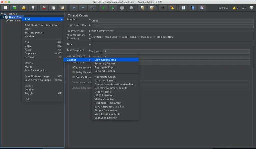Expand the Logic Controller submenu
Image resolution: width=256 pixels, height=149 pixels.
[77, 25]
